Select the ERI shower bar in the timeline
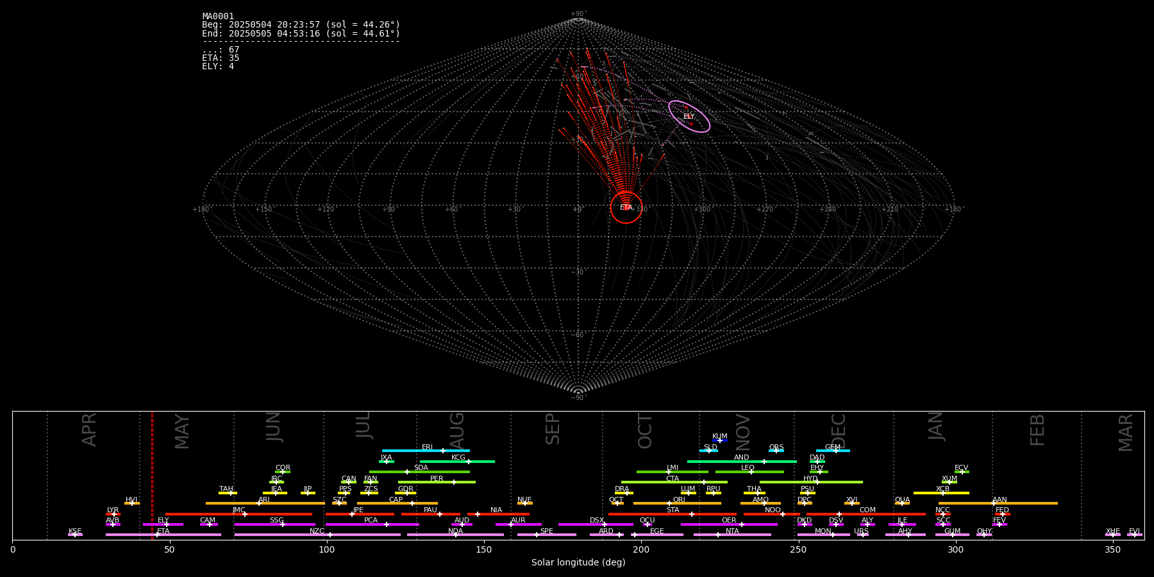Image resolution: width=1154 pixels, height=577 pixels. pos(426,451)
